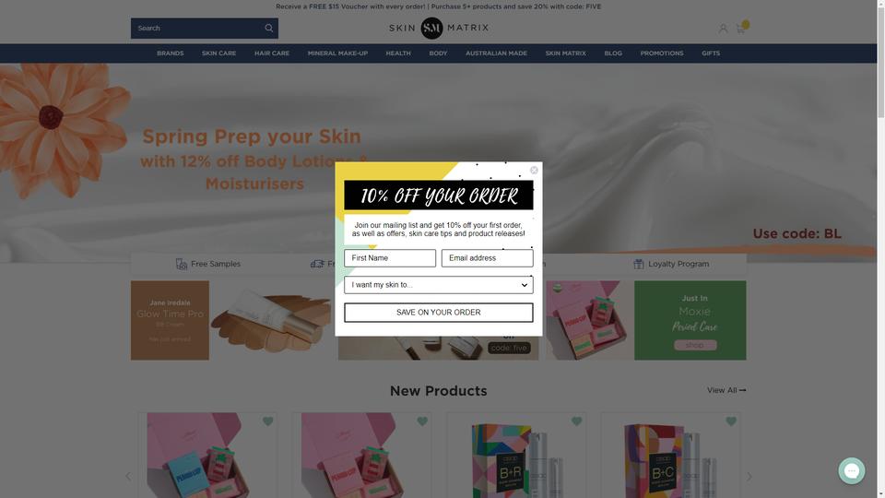Show previous products with left arrow
This screenshot has width=885, height=498.
[128, 477]
